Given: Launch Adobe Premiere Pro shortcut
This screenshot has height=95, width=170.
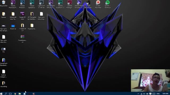Looking at the screenshot, I should click(x=13, y=4).
